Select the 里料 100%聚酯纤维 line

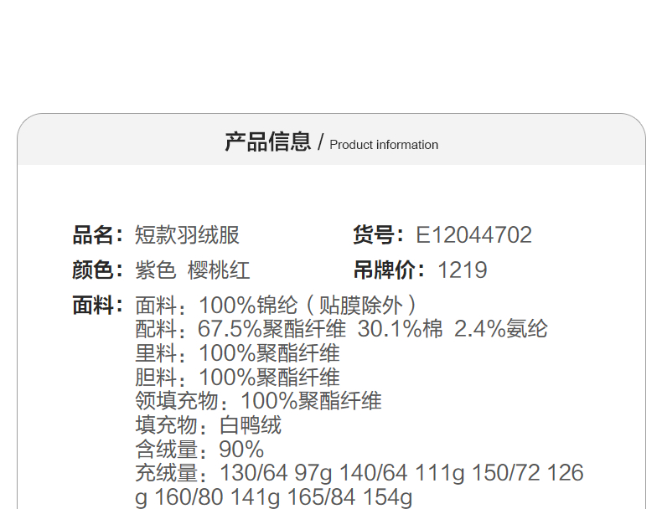click(x=237, y=353)
